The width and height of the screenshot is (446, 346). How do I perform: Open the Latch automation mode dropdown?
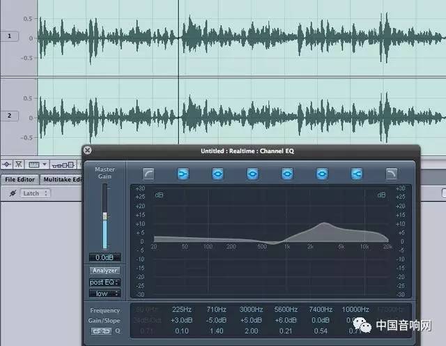(36, 193)
